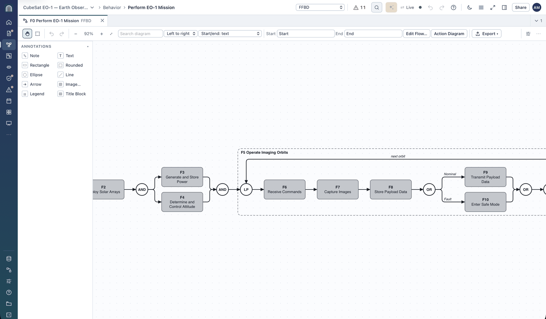Focus the Search diagram field
This screenshot has width=546, height=319.
click(x=140, y=34)
